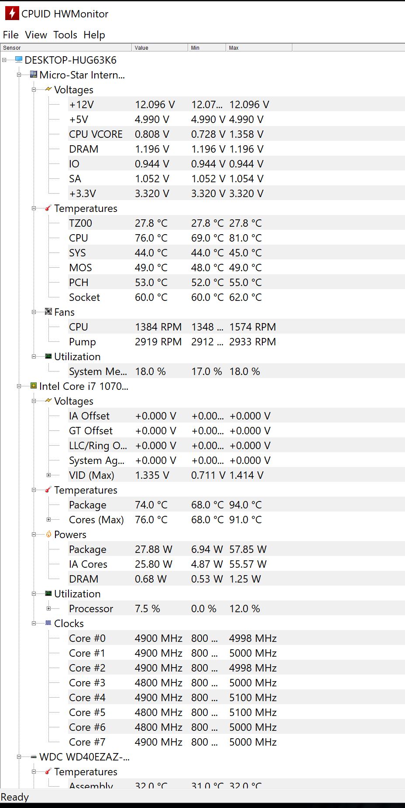Screen dimensions: 405x808
Task: Click the motherboard Temperatures thermometer icon
Action: click(48, 208)
